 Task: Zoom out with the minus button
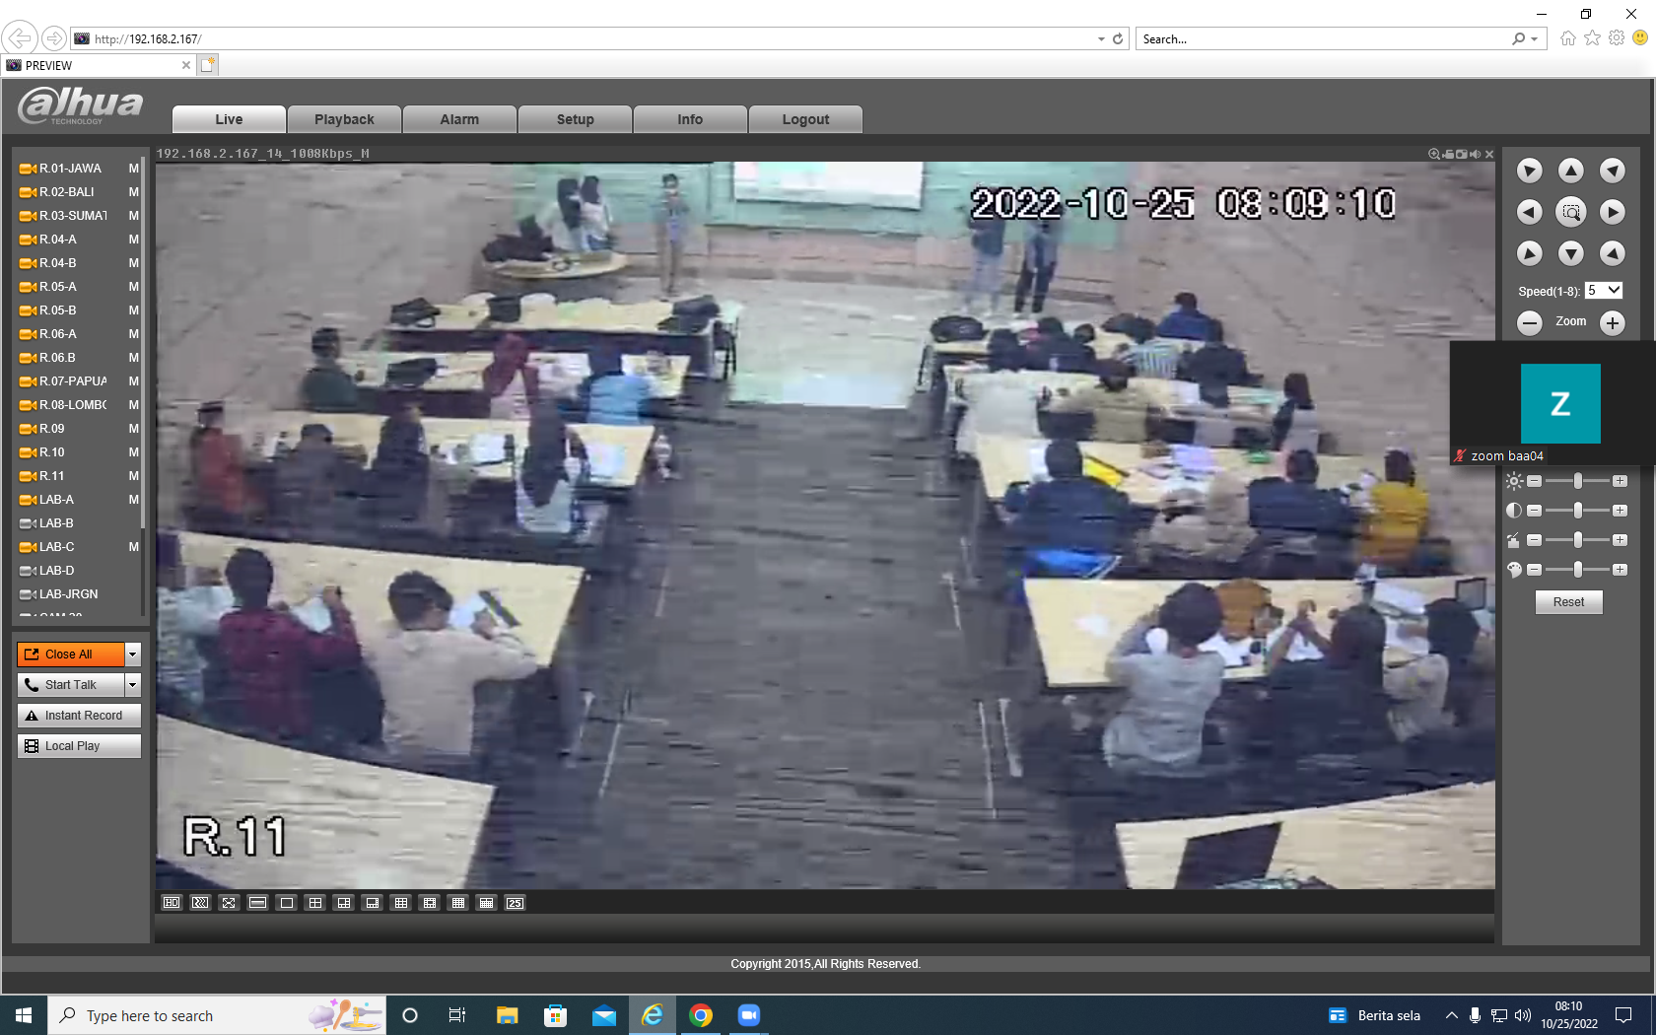(x=1529, y=322)
